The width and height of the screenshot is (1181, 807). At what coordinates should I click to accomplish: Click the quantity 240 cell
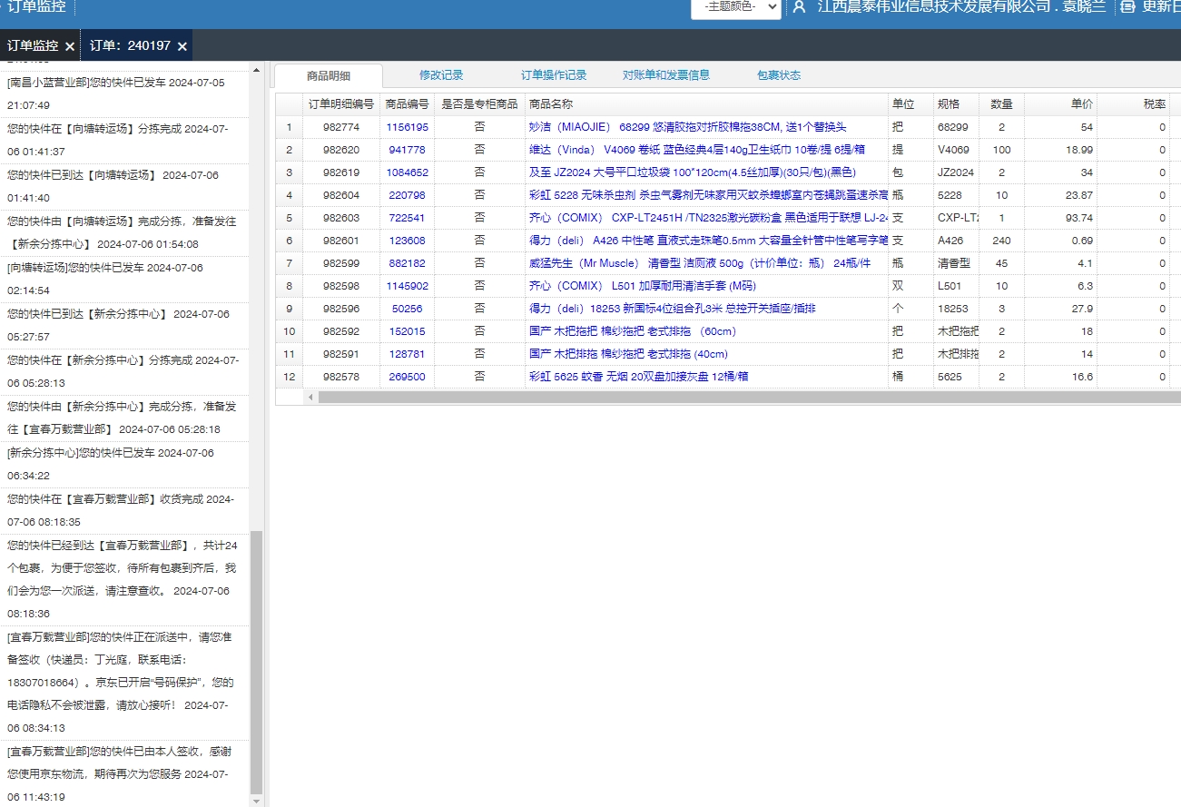pyautogui.click(x=1001, y=241)
